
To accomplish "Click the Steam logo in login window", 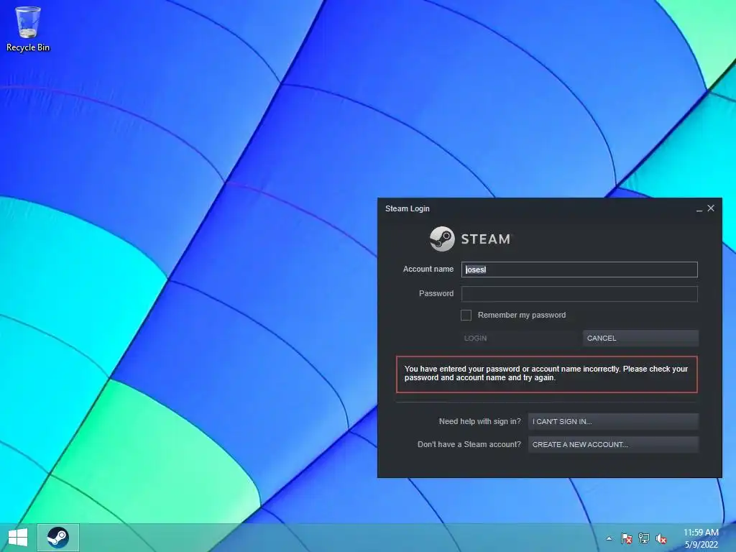I will [x=470, y=239].
